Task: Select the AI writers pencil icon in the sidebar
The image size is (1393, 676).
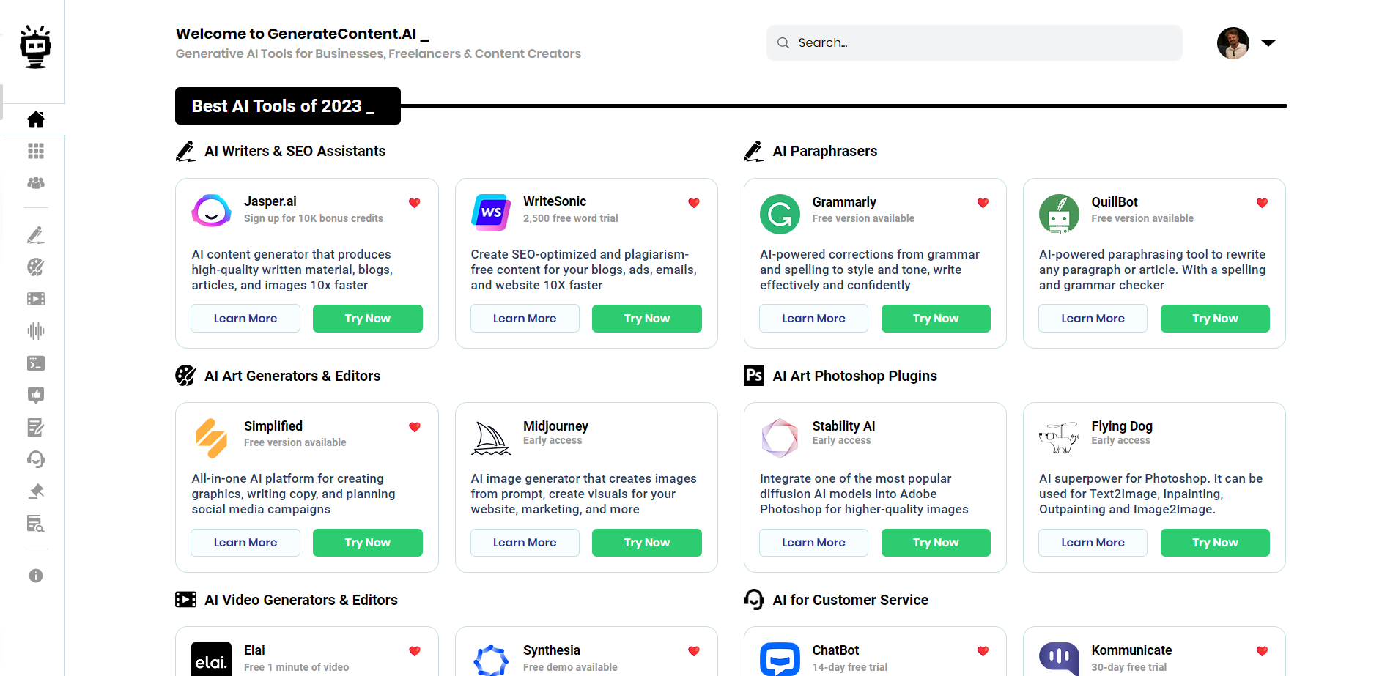Action: [x=36, y=235]
